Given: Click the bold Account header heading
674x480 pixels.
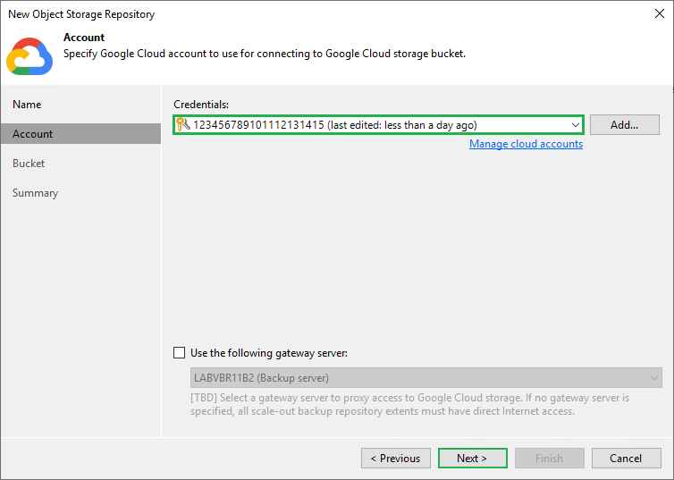Looking at the screenshot, I should (84, 38).
